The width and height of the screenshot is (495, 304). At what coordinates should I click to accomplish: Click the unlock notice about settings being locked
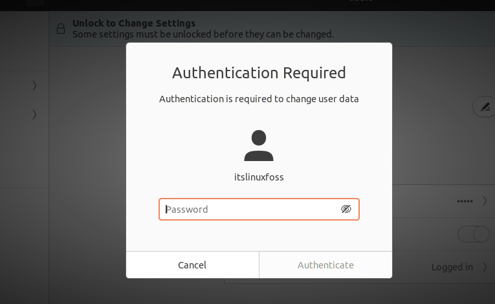coord(203,34)
